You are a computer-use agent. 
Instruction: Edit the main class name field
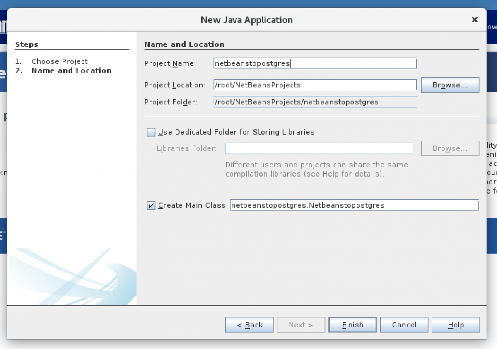354,205
